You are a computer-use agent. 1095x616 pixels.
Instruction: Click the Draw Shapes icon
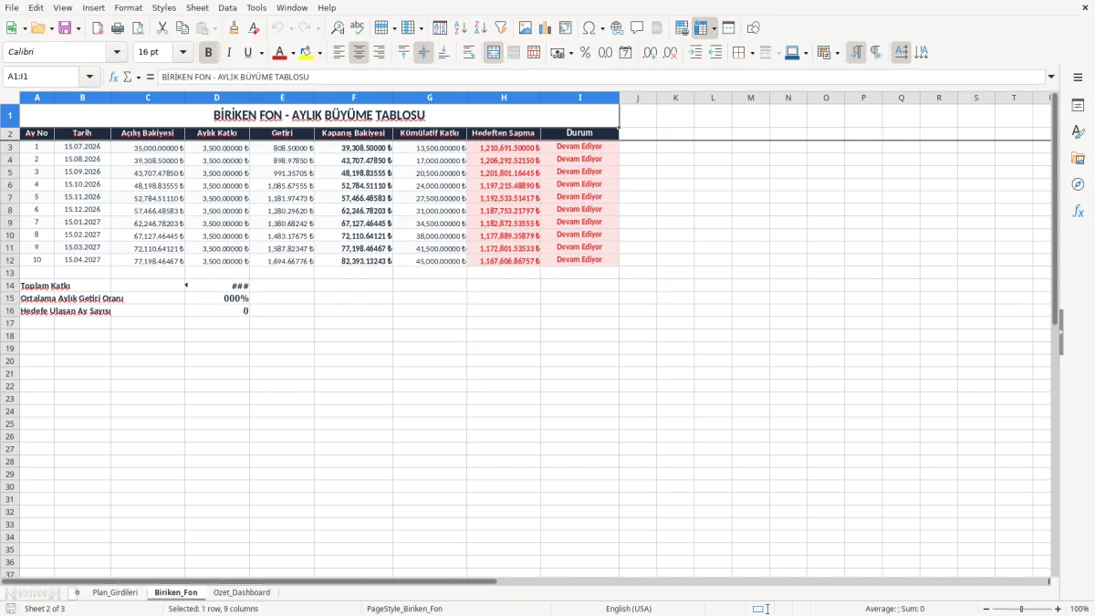754,28
